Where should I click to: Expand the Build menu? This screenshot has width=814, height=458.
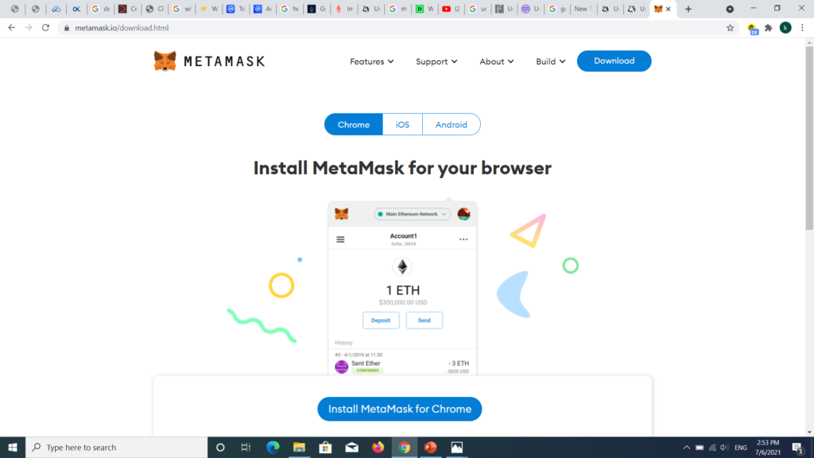click(551, 61)
